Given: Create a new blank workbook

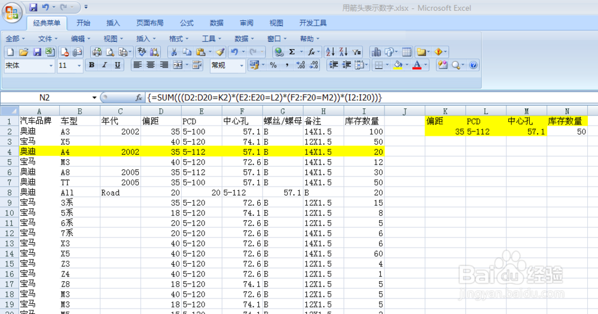Looking at the screenshot, I should (x=10, y=52).
